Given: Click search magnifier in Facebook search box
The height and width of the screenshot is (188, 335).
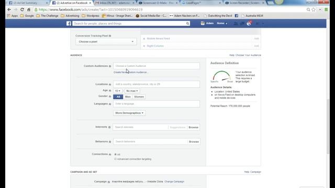Looking at the screenshot, I should point(187,23).
